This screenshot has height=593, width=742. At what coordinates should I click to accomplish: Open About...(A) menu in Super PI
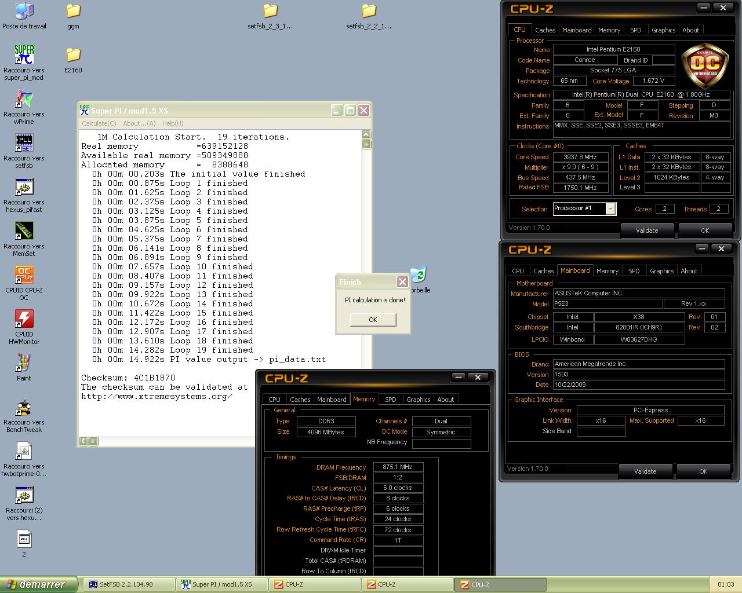tap(139, 123)
